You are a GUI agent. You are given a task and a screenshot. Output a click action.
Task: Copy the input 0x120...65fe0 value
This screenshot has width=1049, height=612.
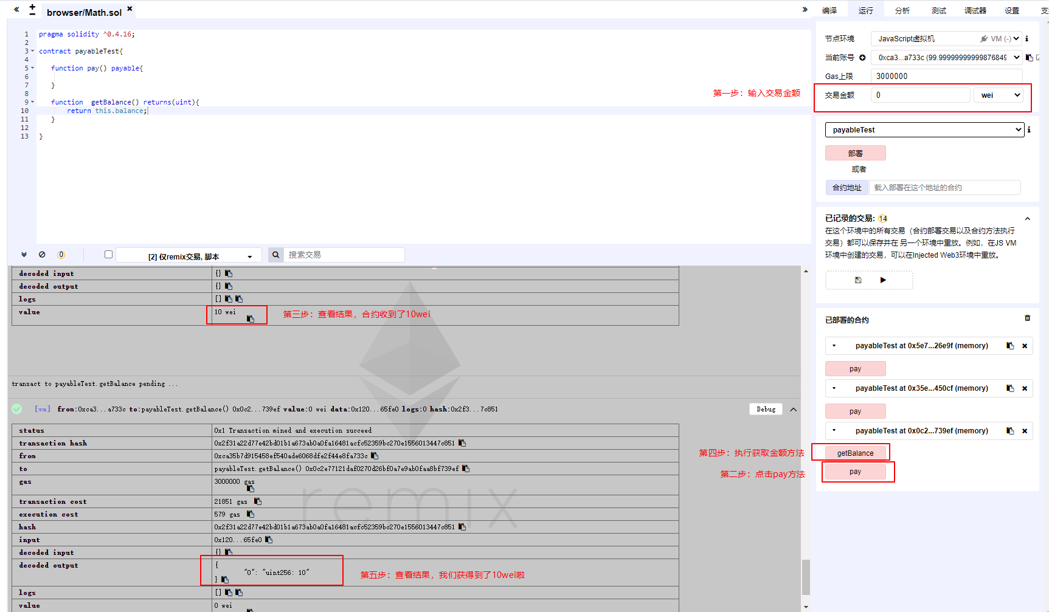(269, 540)
